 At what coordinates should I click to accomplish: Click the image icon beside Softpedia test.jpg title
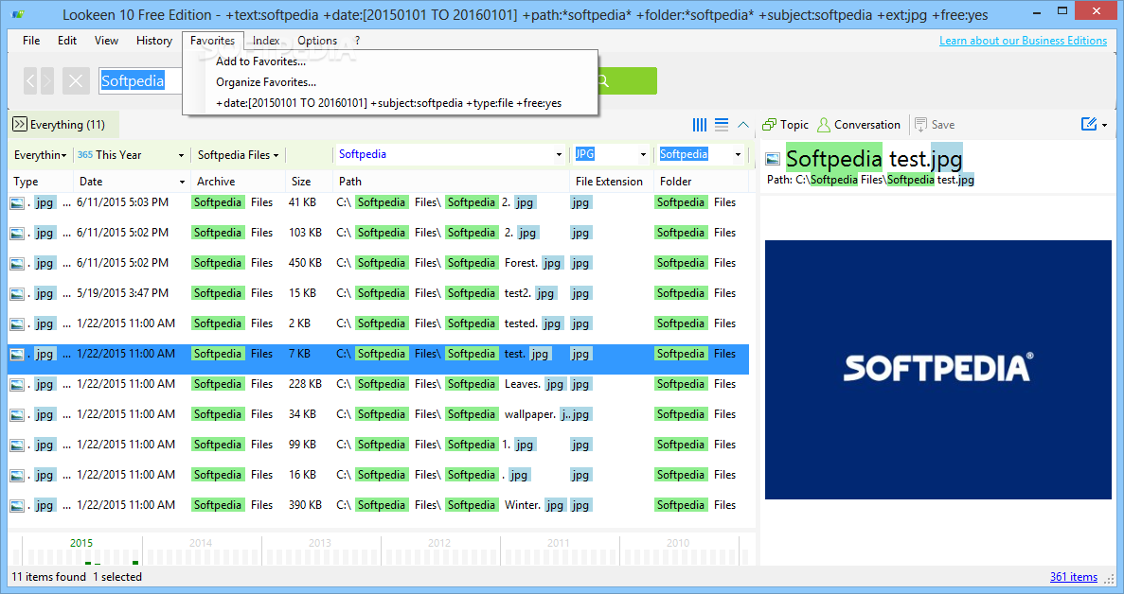(x=773, y=159)
